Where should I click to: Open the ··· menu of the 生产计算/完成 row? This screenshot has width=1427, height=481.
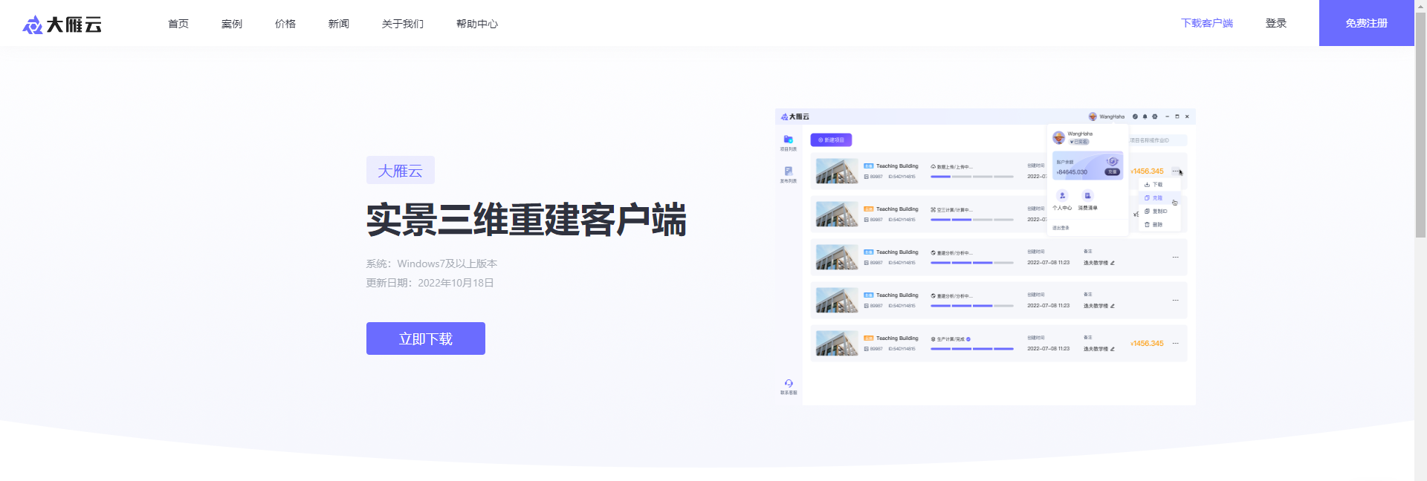click(x=1176, y=344)
